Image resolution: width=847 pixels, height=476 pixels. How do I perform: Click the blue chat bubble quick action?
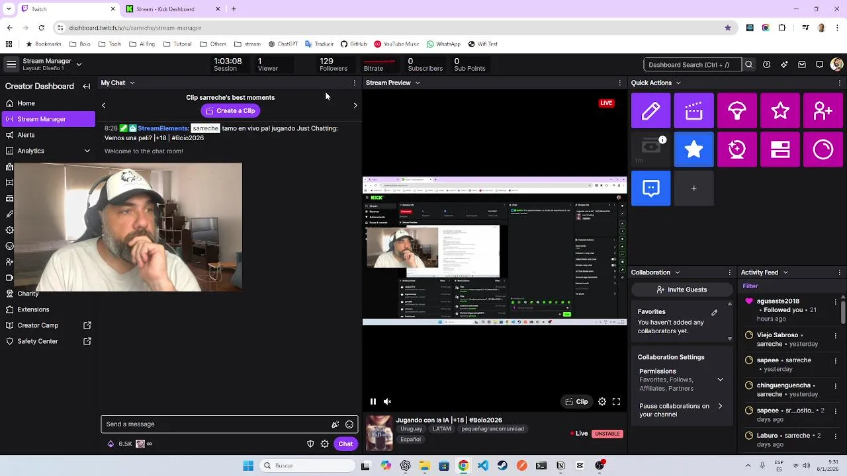click(650, 188)
